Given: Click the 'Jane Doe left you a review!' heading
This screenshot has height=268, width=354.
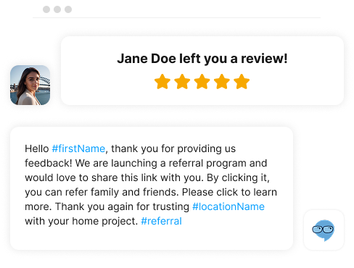Looking at the screenshot, I should (202, 59).
